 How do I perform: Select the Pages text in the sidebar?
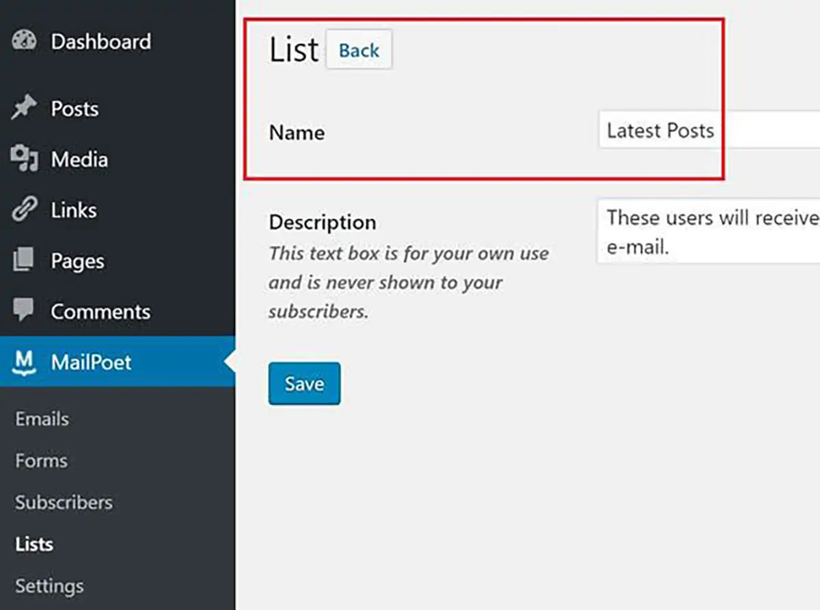pos(77,261)
